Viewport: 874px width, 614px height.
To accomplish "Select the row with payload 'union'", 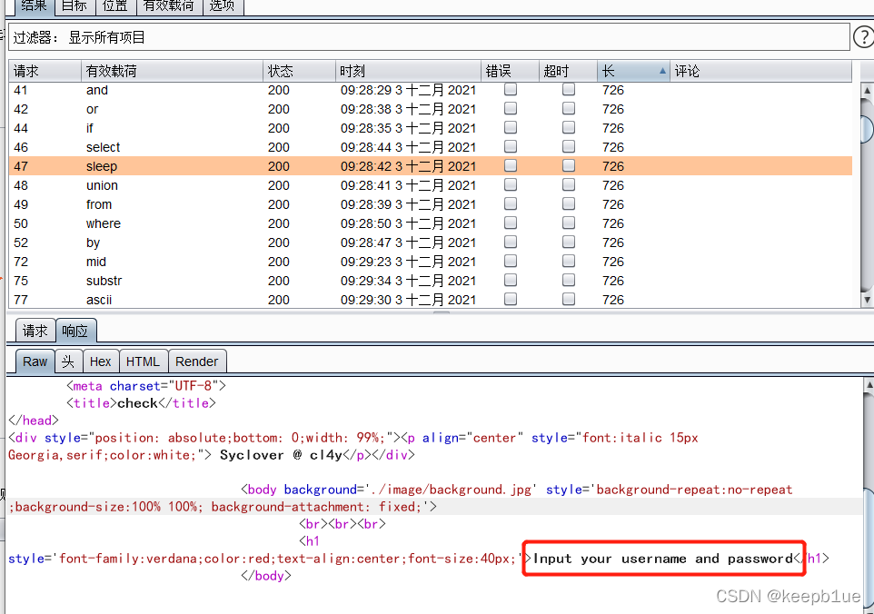I will pos(431,185).
